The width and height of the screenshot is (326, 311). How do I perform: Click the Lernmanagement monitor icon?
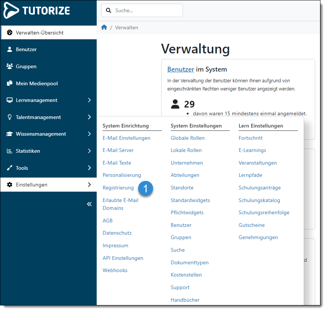[9, 100]
